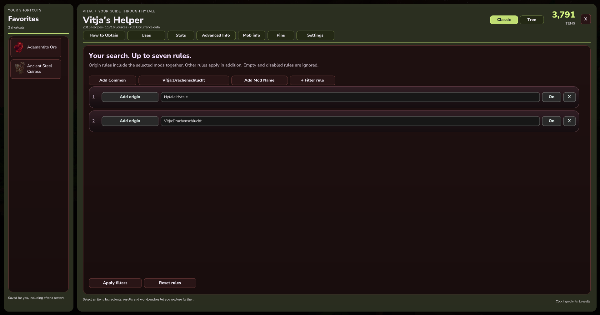Viewport: 600px width, 315px height.
Task: Toggle rule 1 Hytale:Hytale On switch
Action: tap(552, 97)
